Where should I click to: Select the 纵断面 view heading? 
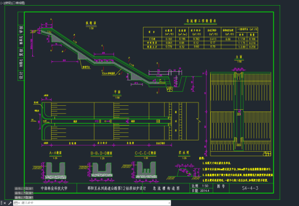(x=91, y=23)
